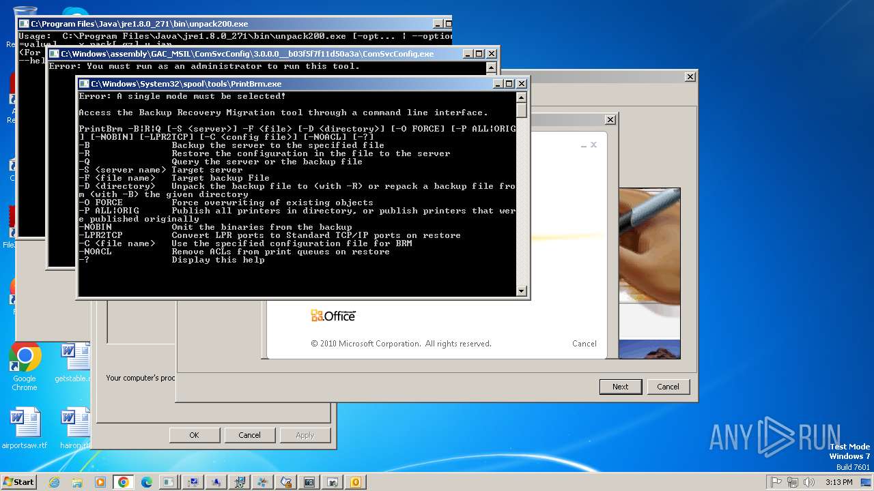The width and height of the screenshot is (874, 491).
Task: Click PrintBrm.exe console title bar icon
Action: [x=84, y=84]
